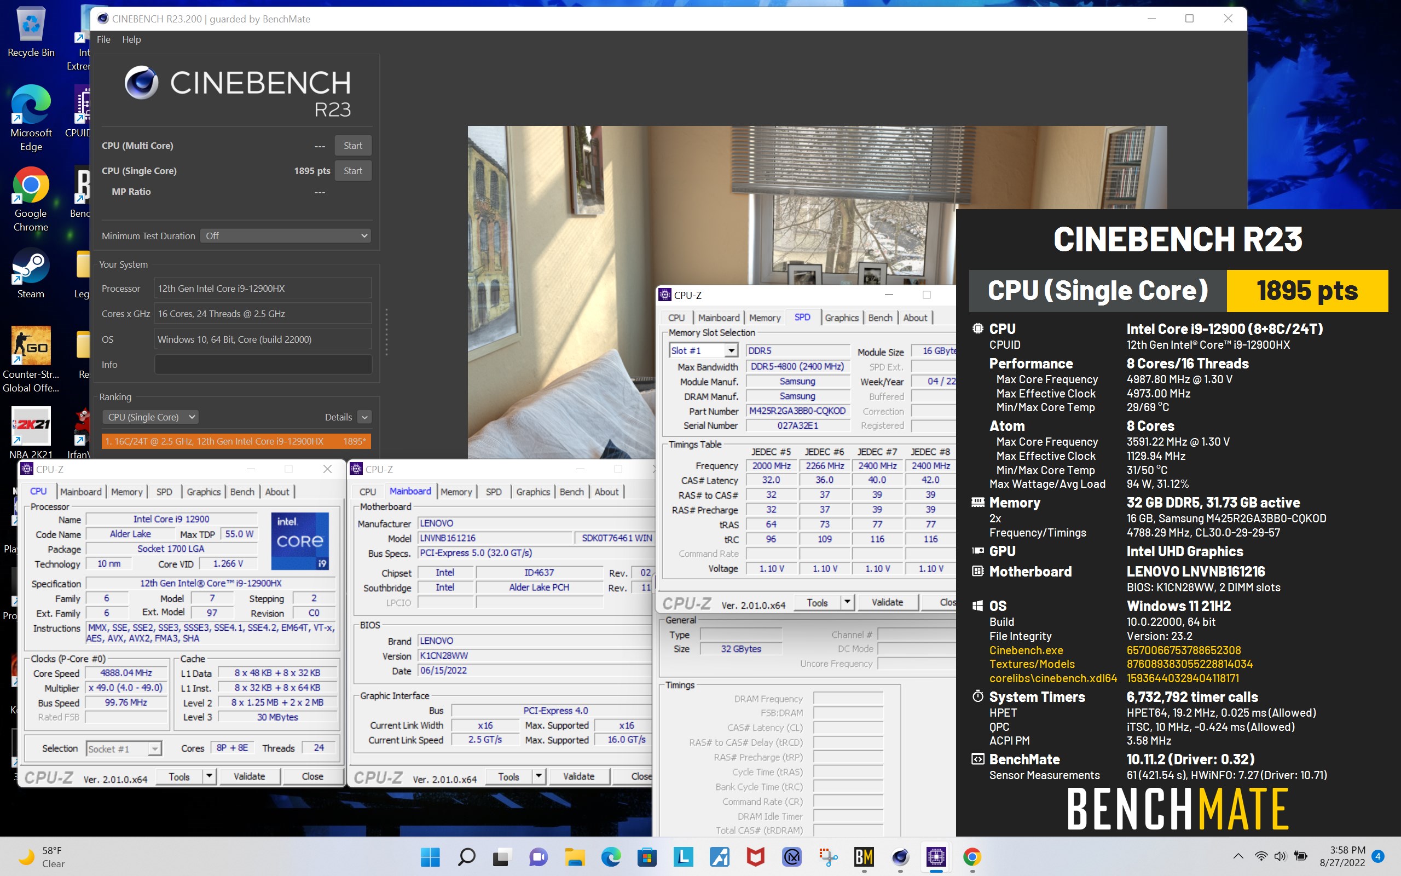Image resolution: width=1401 pixels, height=876 pixels.
Task: Show hidden system tray icons chevron
Action: pos(1238,856)
